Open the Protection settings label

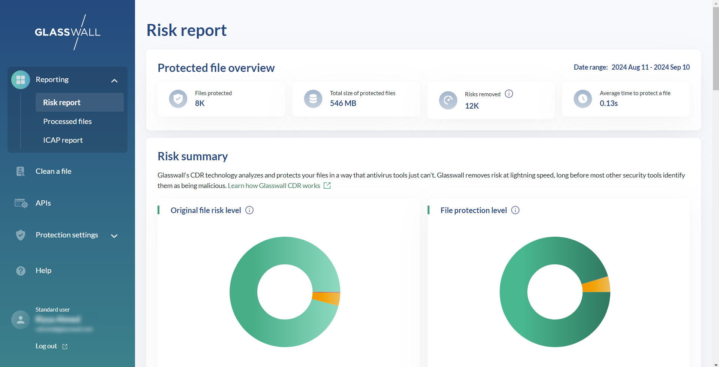67,235
